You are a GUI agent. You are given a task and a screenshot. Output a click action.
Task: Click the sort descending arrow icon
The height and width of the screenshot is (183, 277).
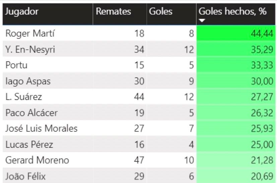pyautogui.click(x=202, y=21)
